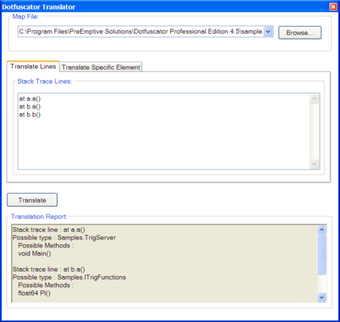The image size is (340, 322).
Task: Click the 'float64 PI()' report line
Action: [x=34, y=293]
